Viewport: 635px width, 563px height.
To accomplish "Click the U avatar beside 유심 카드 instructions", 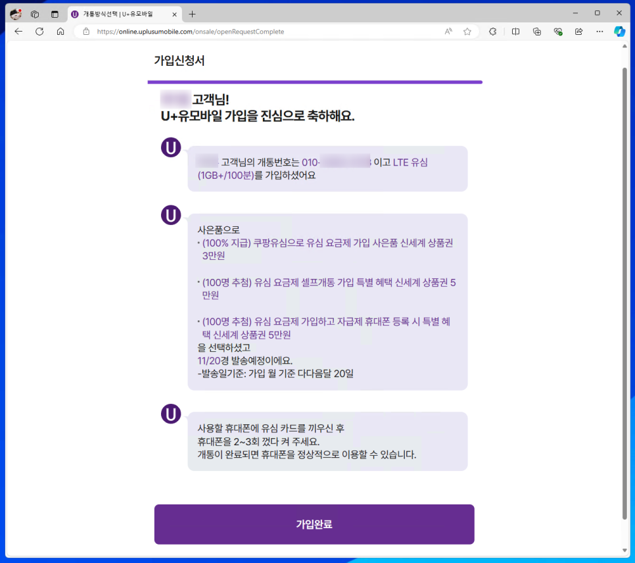I will (x=171, y=414).
